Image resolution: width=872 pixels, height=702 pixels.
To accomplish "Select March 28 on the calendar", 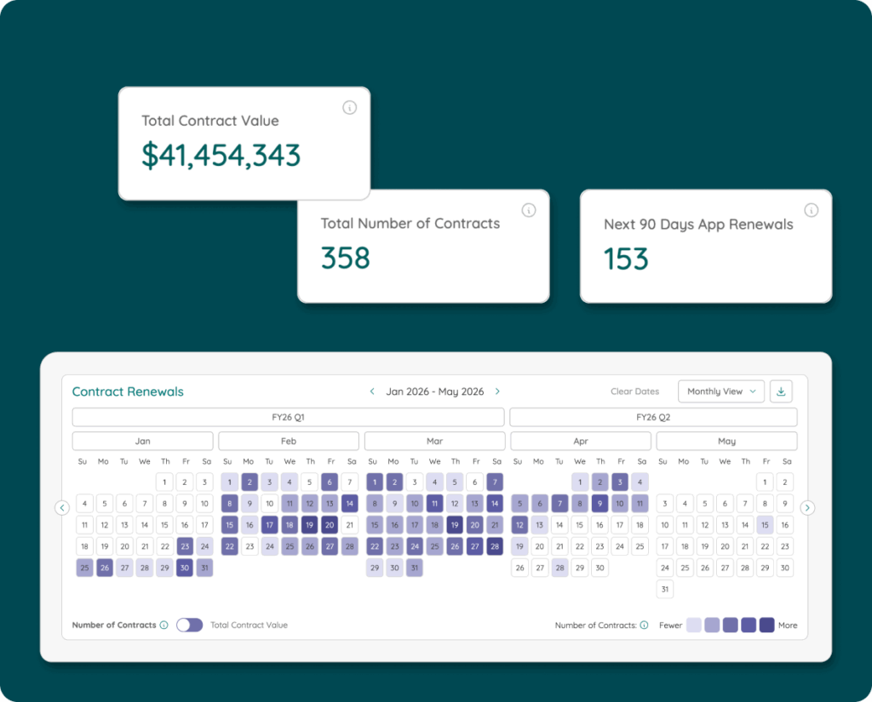I will pos(495,545).
